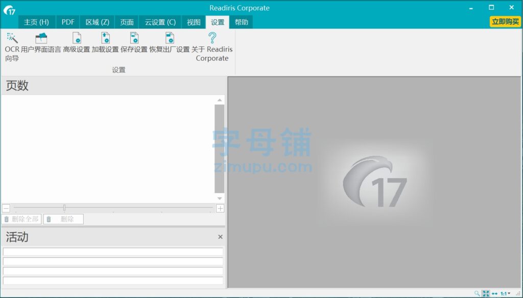The height and width of the screenshot is (298, 523).
Task: Click 保存设置 to save settings
Action: pyautogui.click(x=134, y=43)
